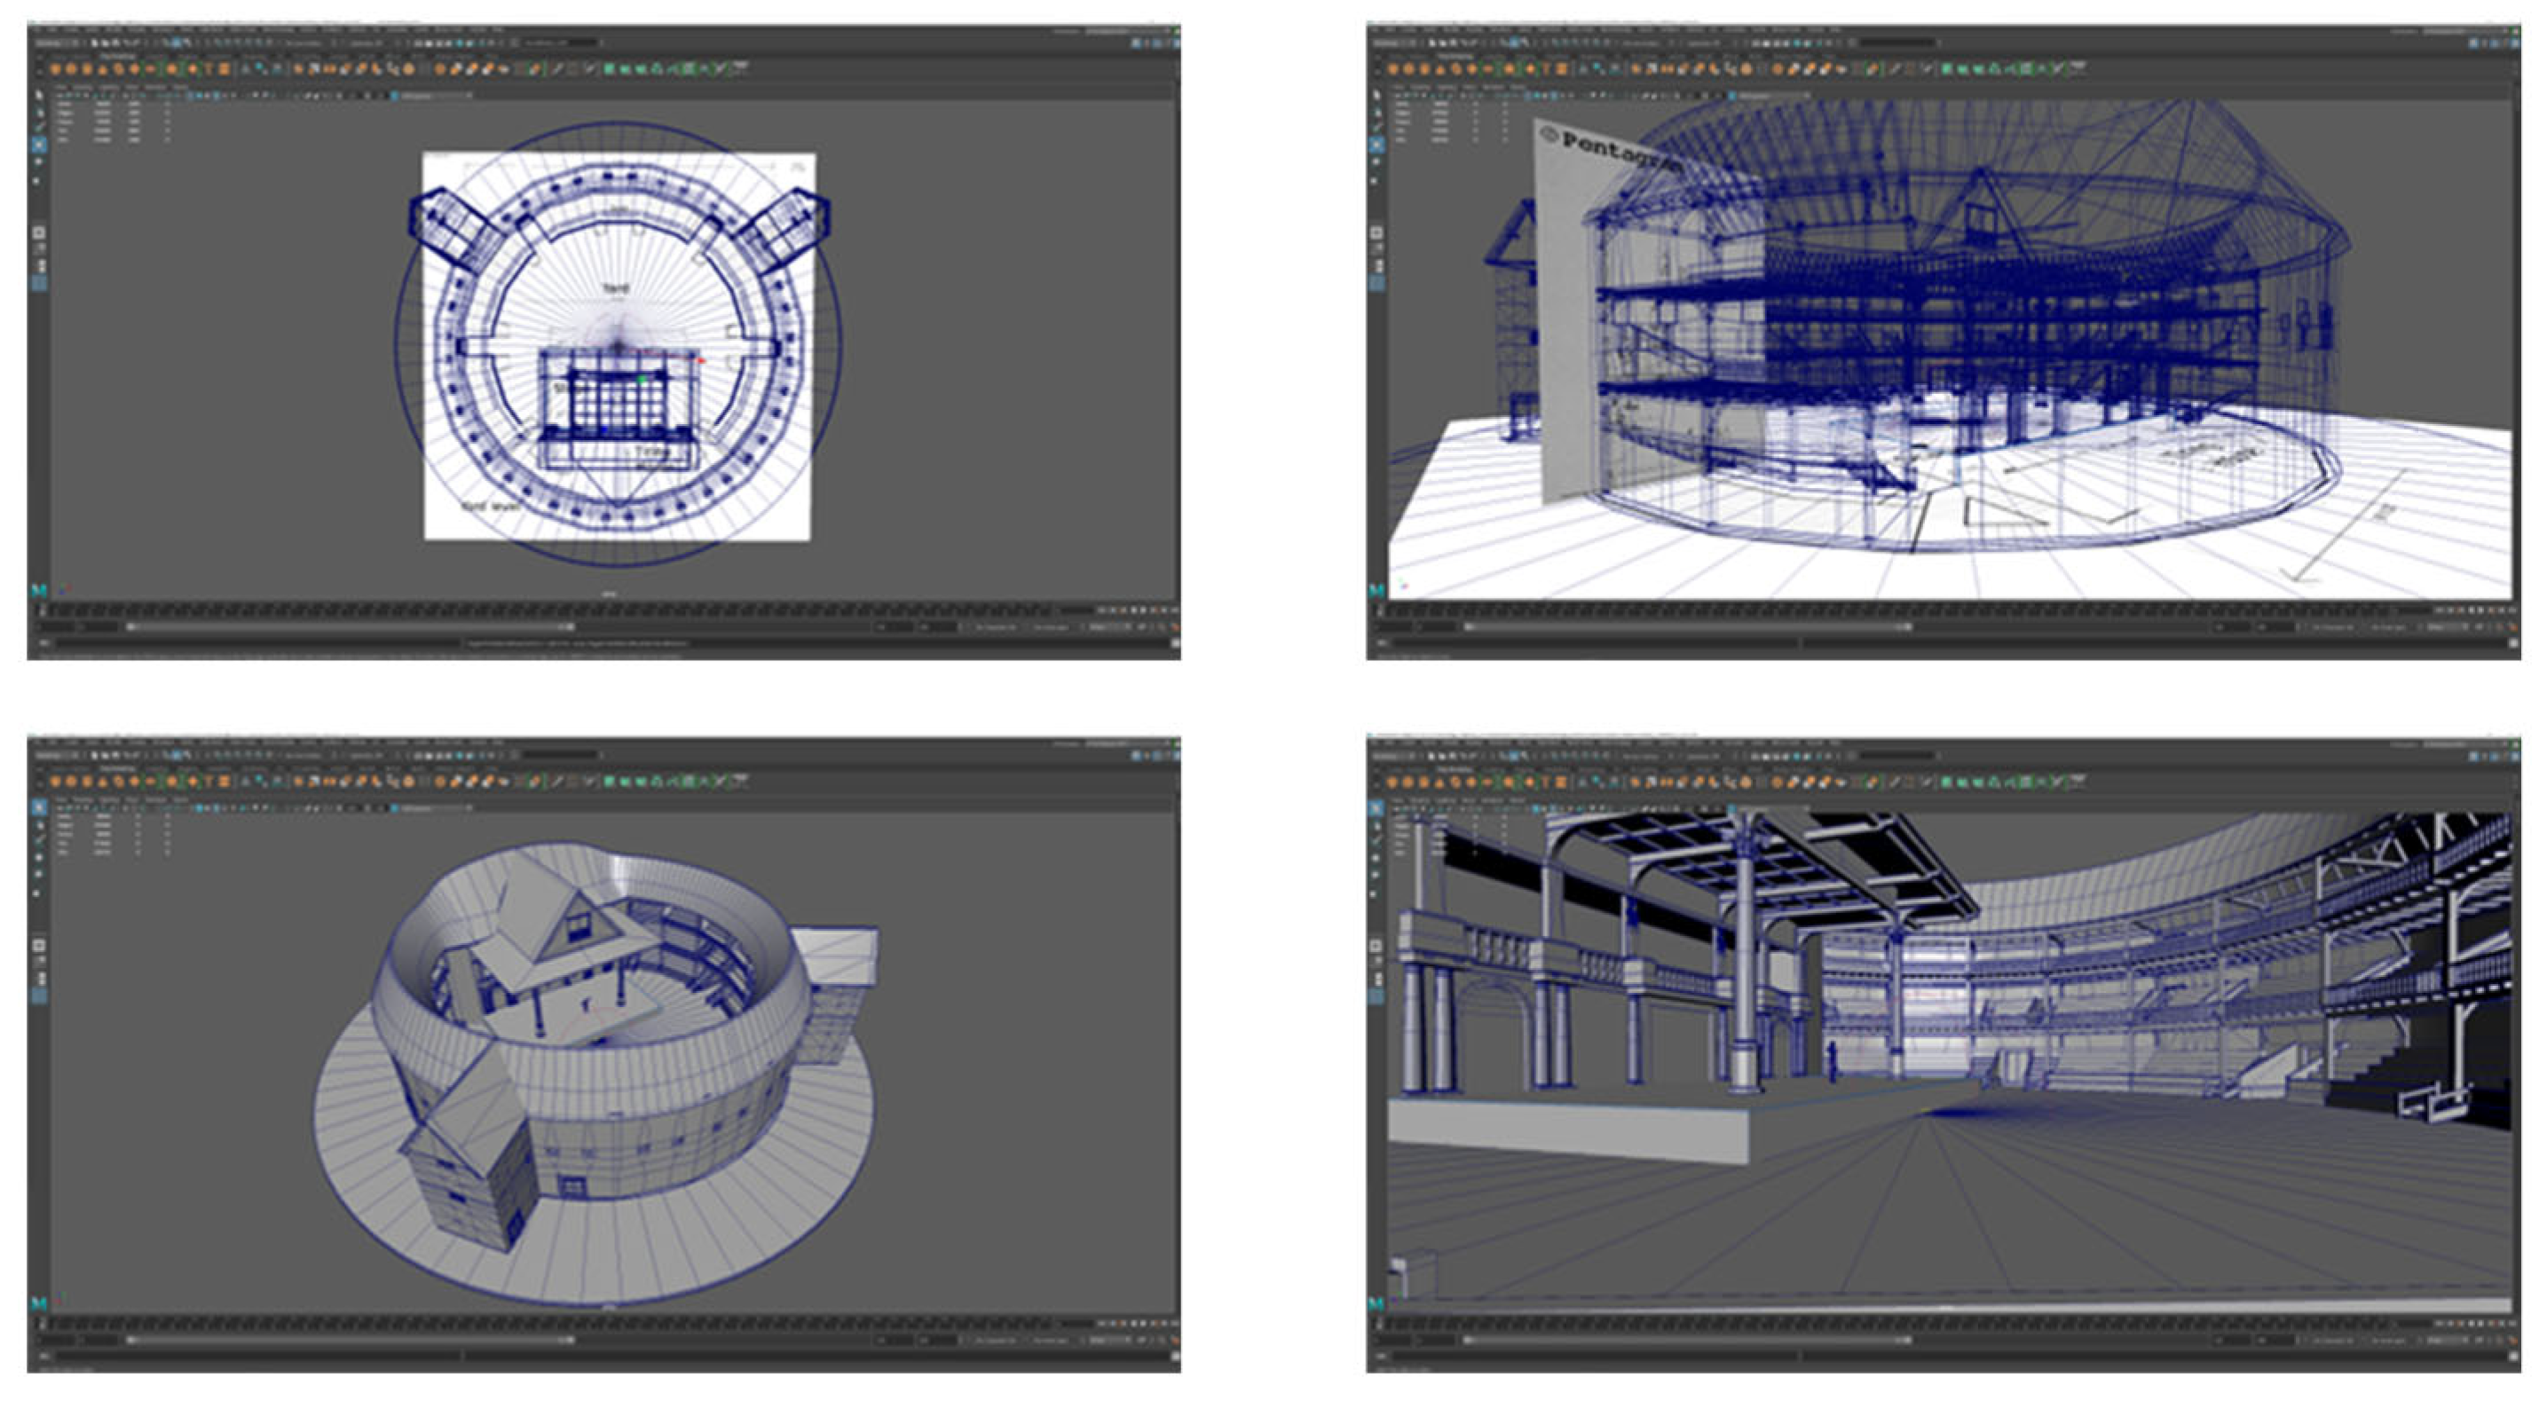Viewport: 2547px width, 1401px height.
Task: Click polygon sphere shelf icon in floor-plan view window
Action: 55,68
